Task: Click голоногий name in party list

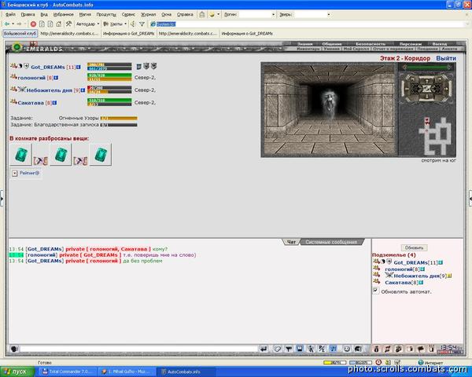Action: click(31, 78)
